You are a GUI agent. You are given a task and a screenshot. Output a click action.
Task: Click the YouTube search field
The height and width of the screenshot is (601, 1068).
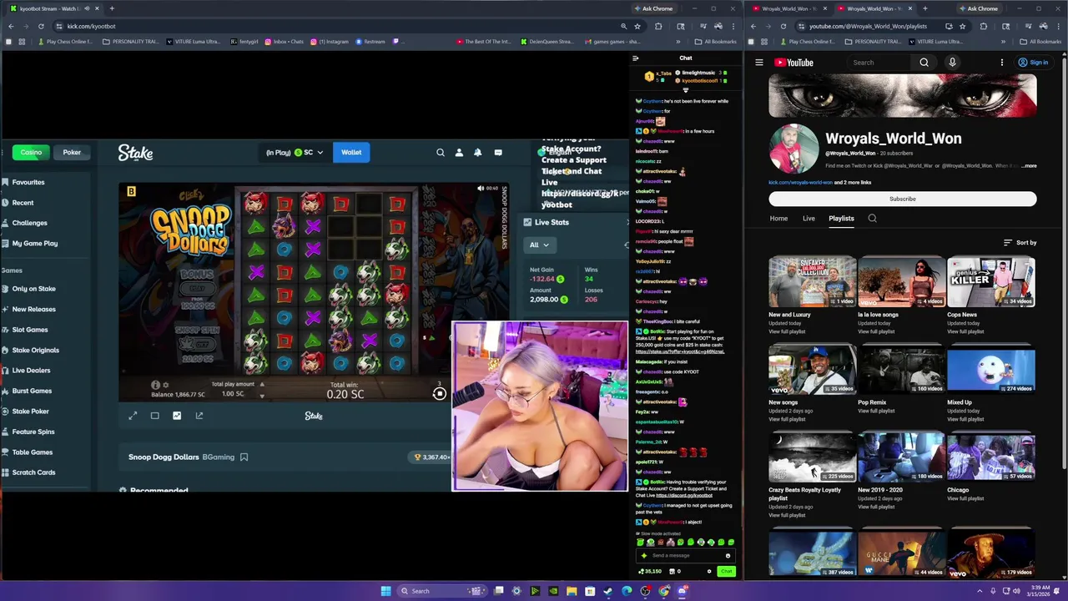tap(880, 63)
